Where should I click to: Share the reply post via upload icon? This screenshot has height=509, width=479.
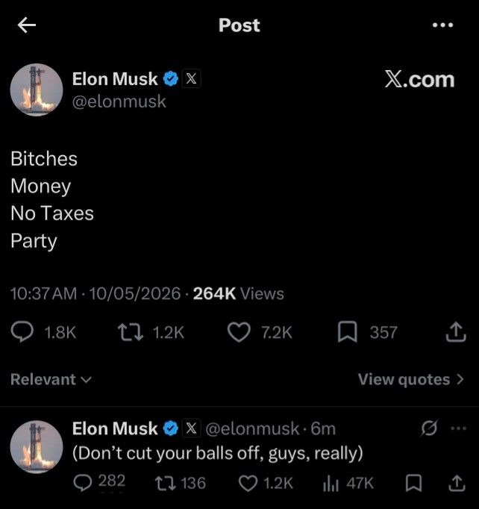[x=457, y=483]
